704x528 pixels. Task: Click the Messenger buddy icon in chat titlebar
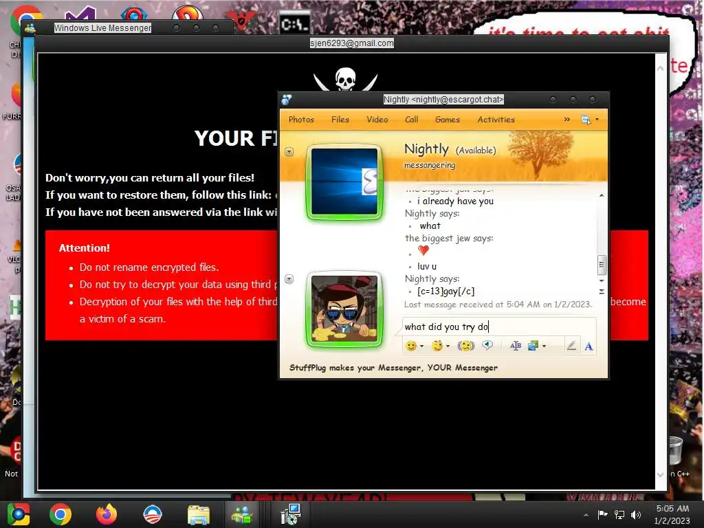287,99
